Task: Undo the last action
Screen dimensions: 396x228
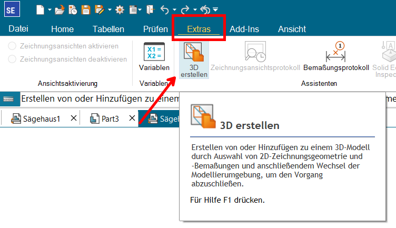Action: click(x=165, y=10)
